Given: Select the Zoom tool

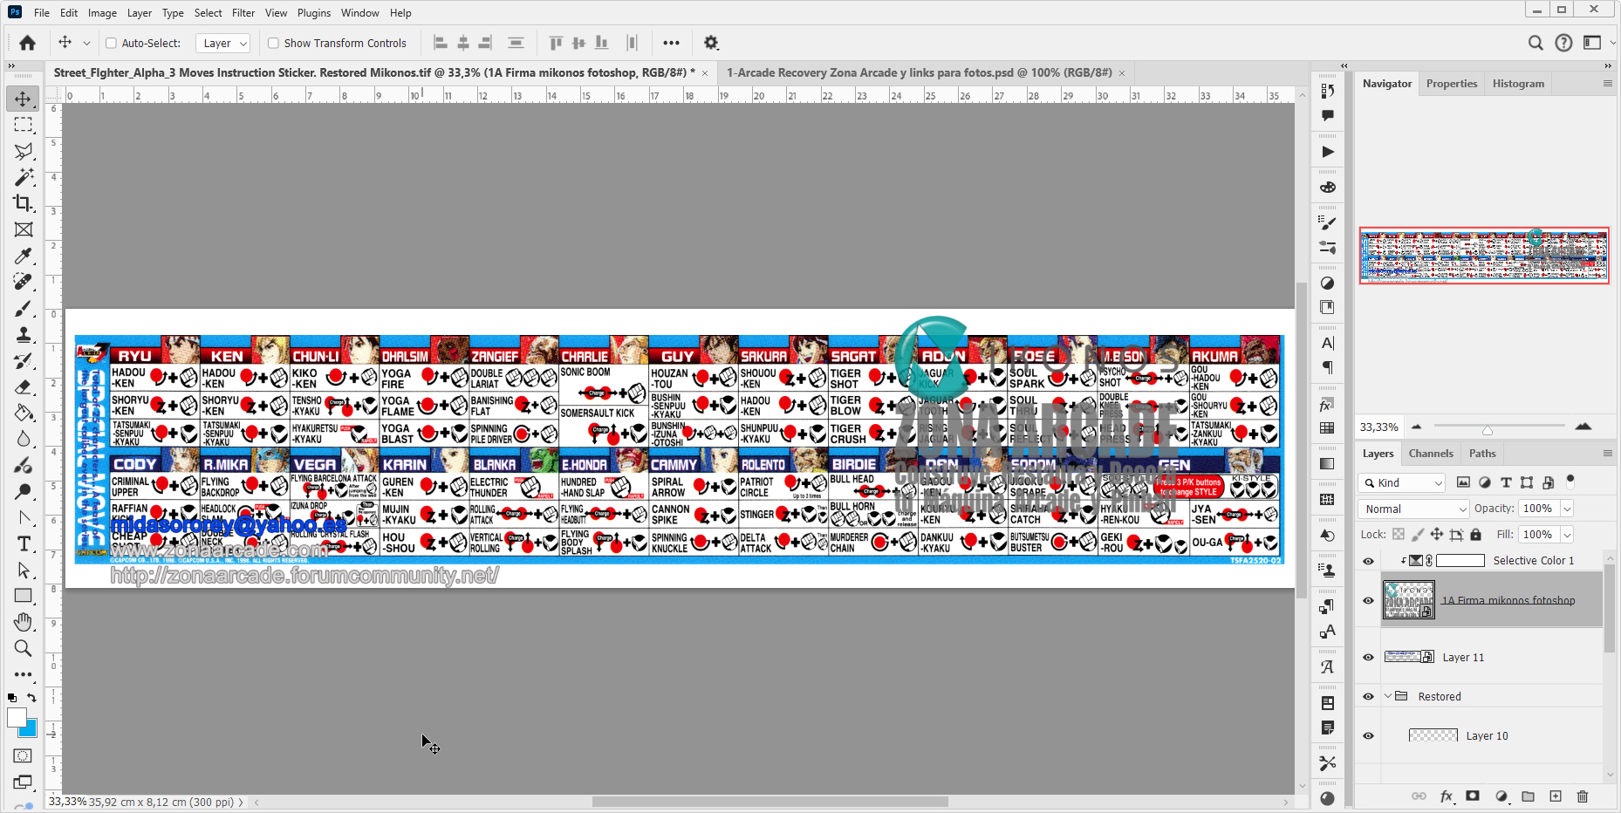Looking at the screenshot, I should point(24,648).
